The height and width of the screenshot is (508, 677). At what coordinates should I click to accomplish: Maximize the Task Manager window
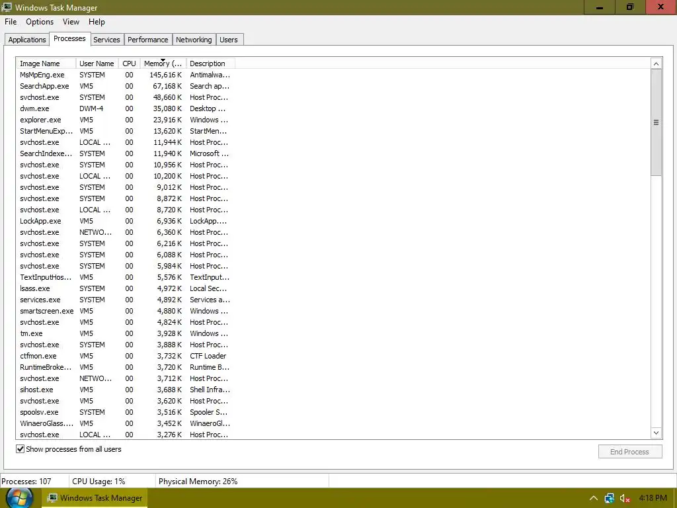click(x=630, y=7)
